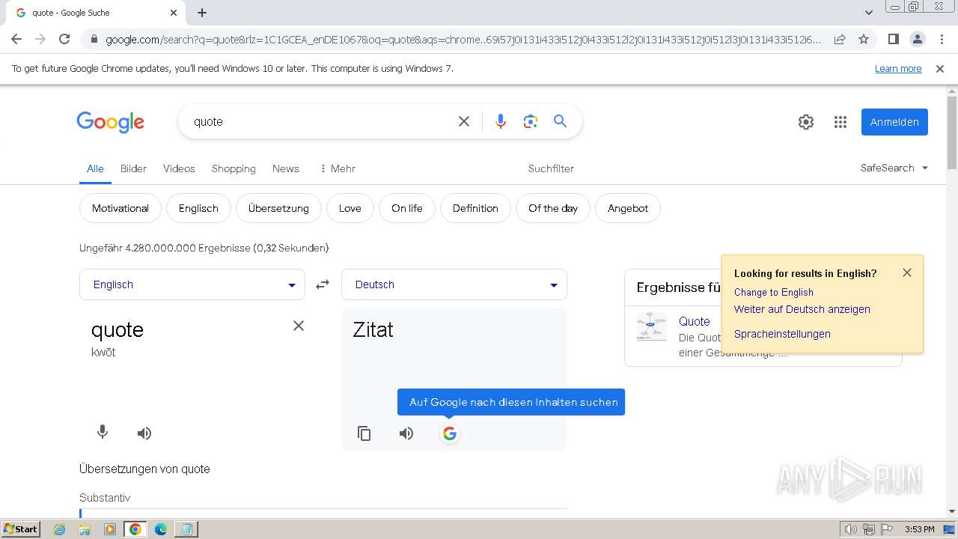Image resolution: width=958 pixels, height=539 pixels.
Task: Select the Definition filter chip
Action: click(475, 208)
